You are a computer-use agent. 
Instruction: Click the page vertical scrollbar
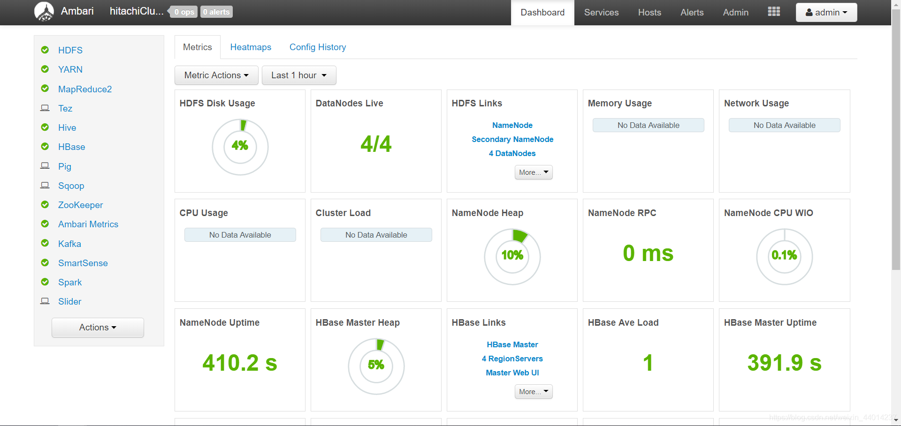(x=896, y=140)
